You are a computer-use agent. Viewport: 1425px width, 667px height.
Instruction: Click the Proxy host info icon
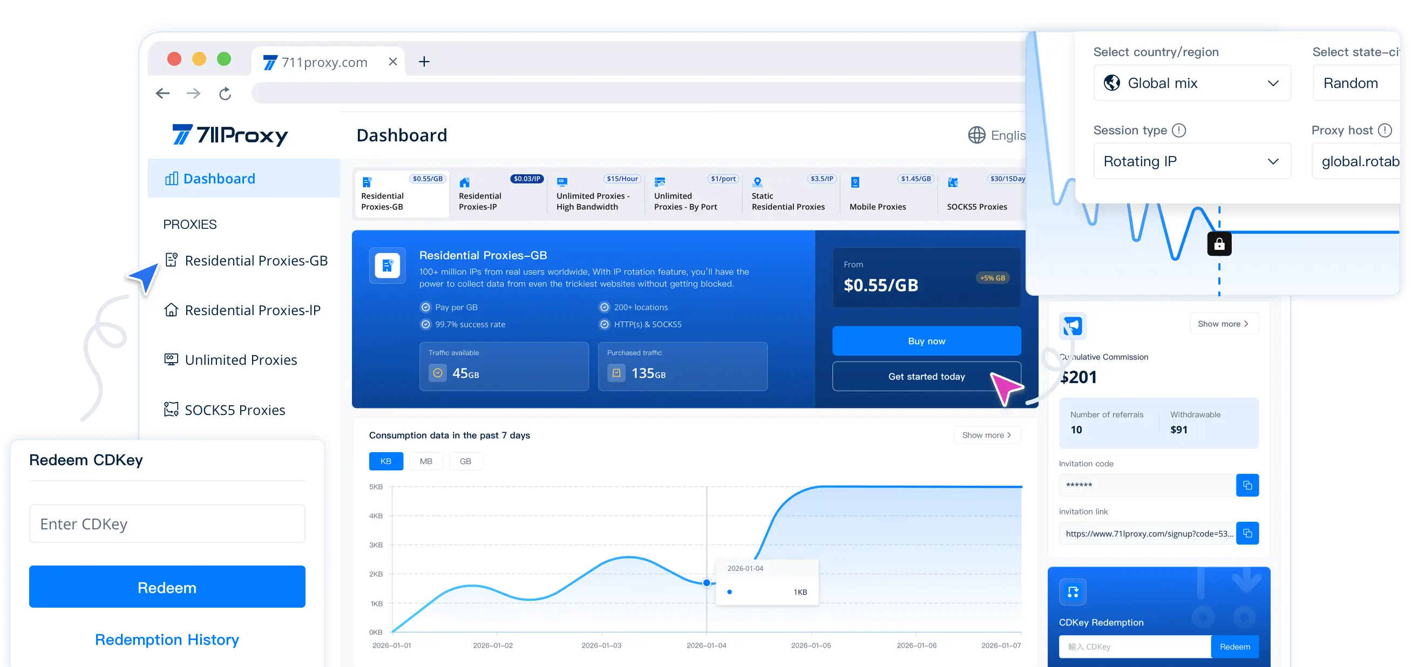pos(1385,131)
